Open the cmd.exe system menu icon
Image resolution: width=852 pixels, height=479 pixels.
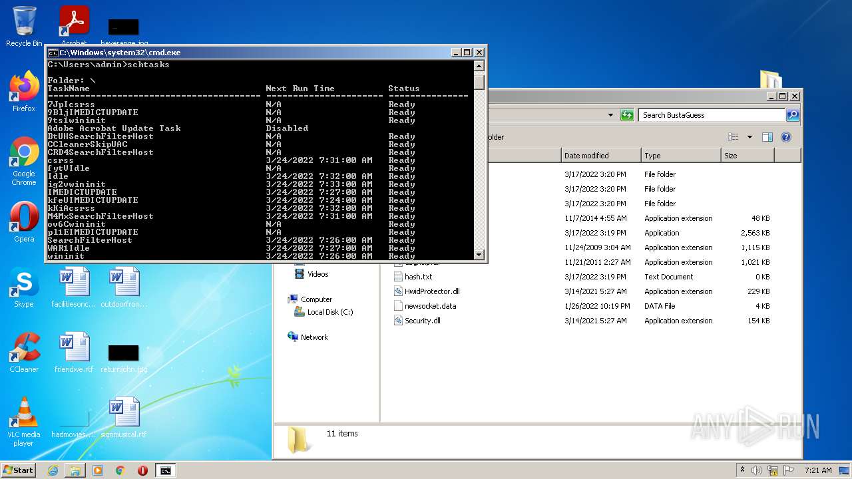[x=53, y=53]
